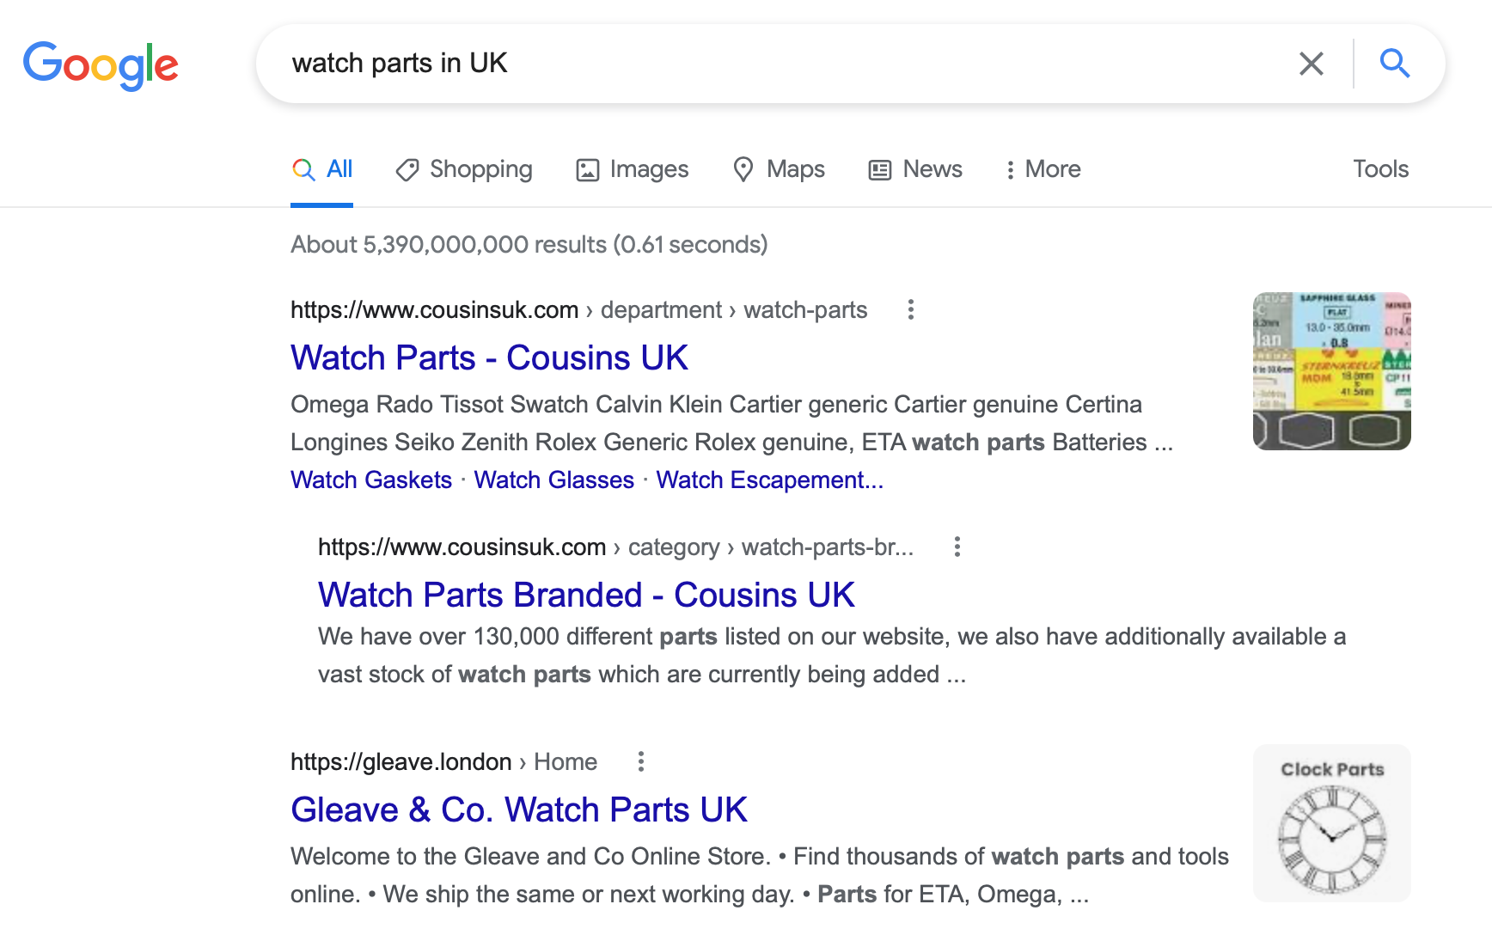Switch to Maps results

(x=779, y=169)
